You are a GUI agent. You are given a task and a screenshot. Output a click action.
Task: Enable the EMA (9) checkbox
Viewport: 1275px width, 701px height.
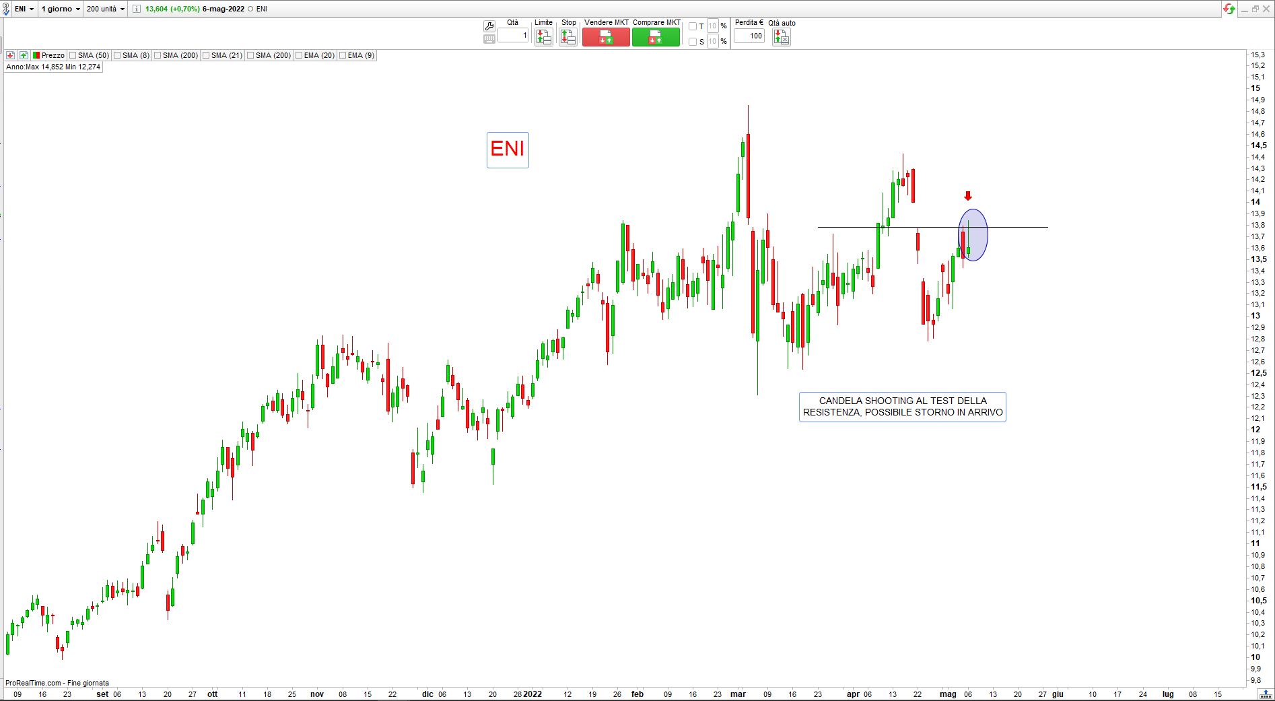343,55
